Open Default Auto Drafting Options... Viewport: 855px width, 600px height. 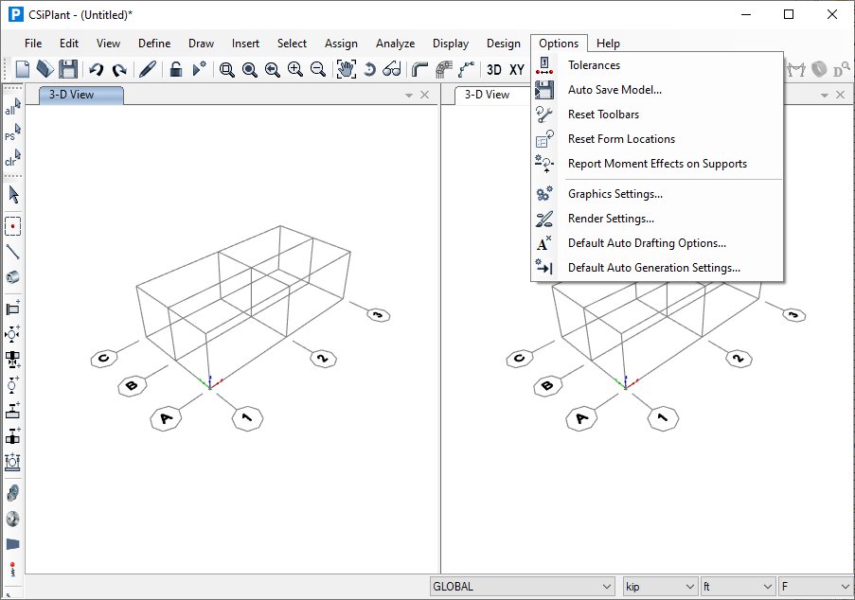(x=658, y=243)
